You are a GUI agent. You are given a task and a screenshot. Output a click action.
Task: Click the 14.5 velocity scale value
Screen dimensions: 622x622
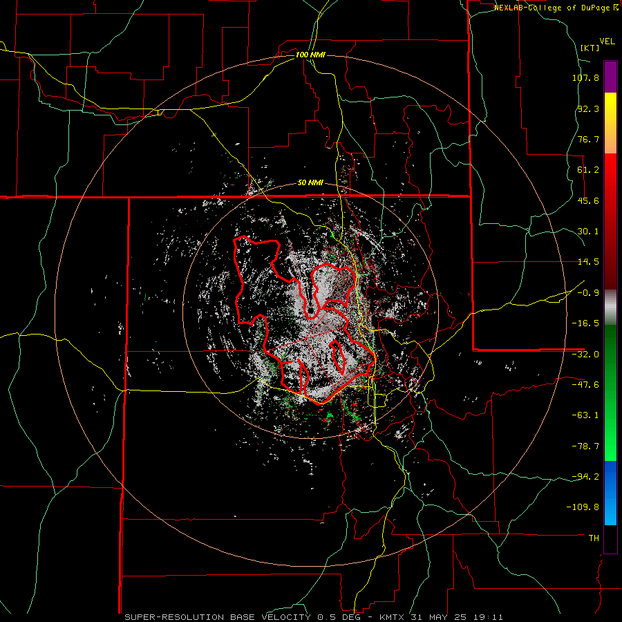[588, 262]
